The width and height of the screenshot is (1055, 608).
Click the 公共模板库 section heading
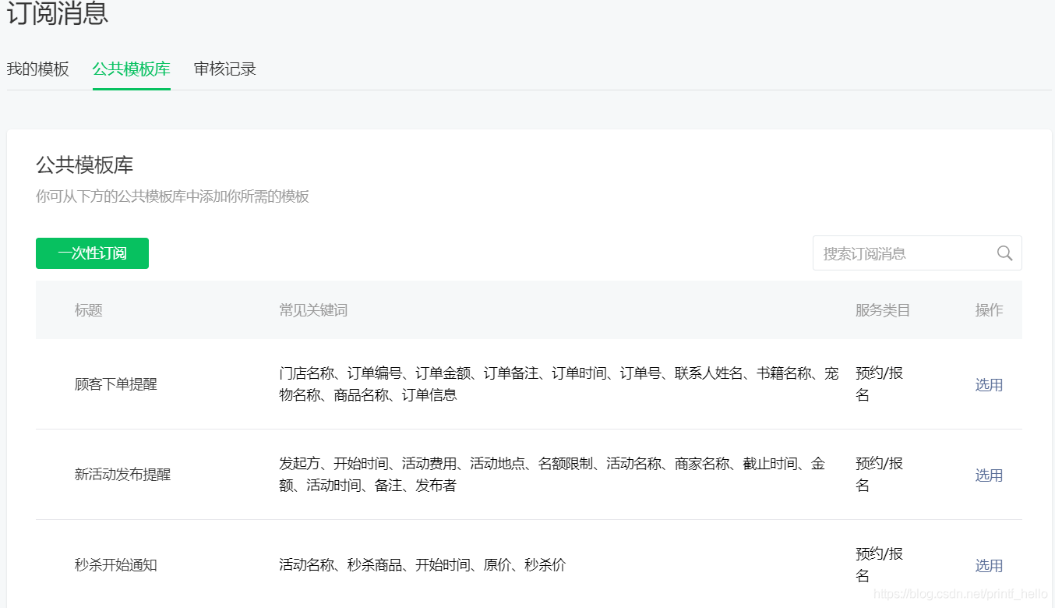coord(84,165)
